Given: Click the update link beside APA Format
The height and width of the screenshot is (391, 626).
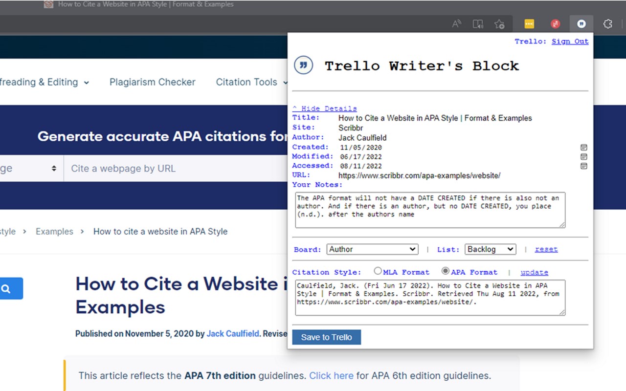Looking at the screenshot, I should 534,272.
